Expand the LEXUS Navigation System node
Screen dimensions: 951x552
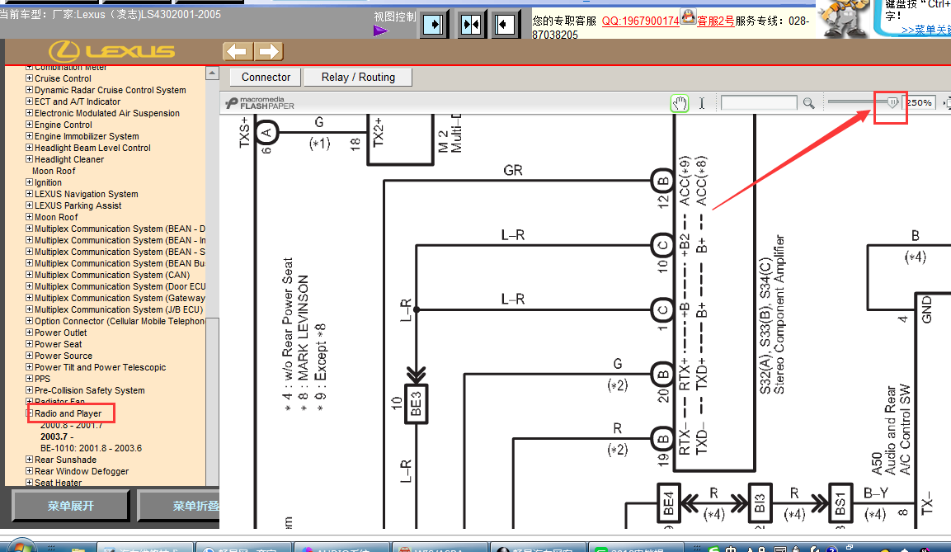coord(29,194)
